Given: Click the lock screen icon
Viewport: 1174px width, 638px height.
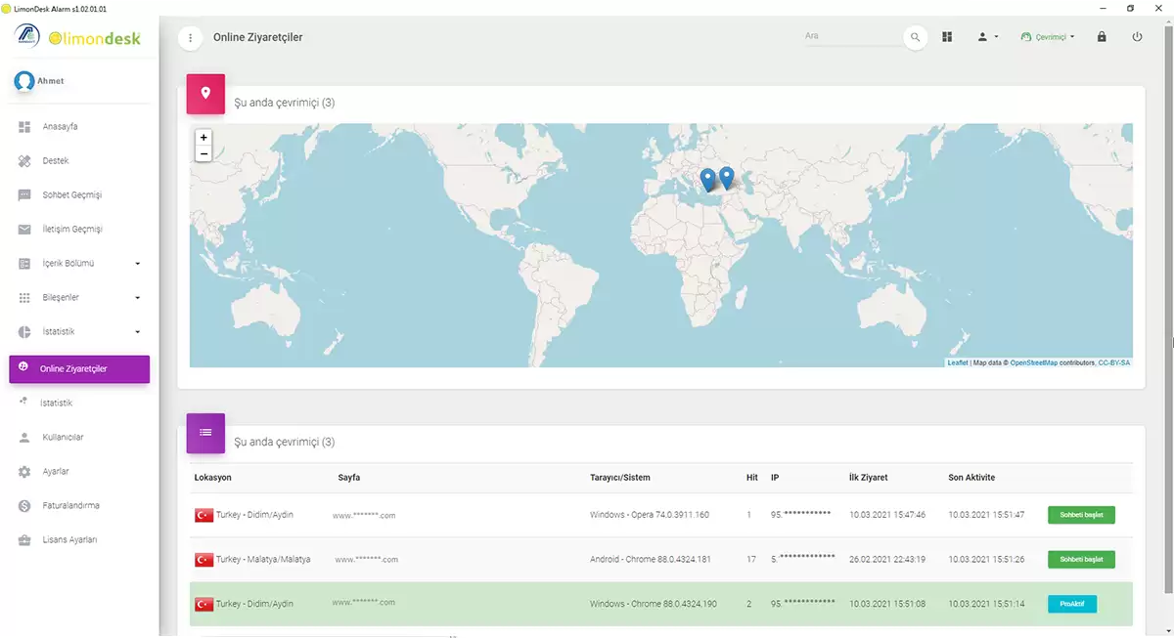Looking at the screenshot, I should click(1102, 37).
